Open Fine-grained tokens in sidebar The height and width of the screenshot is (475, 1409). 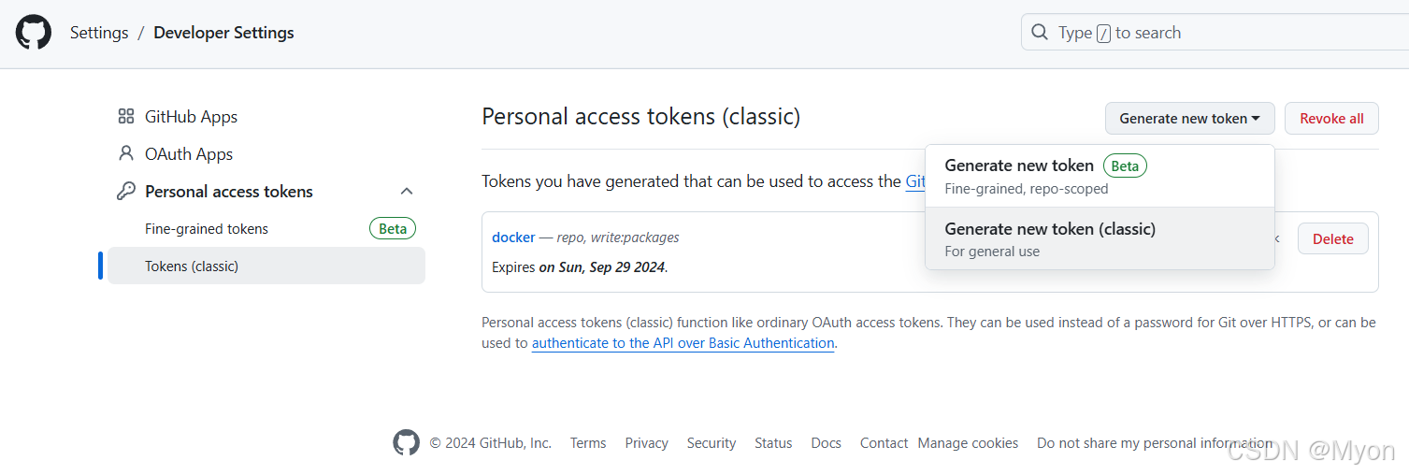207,228
